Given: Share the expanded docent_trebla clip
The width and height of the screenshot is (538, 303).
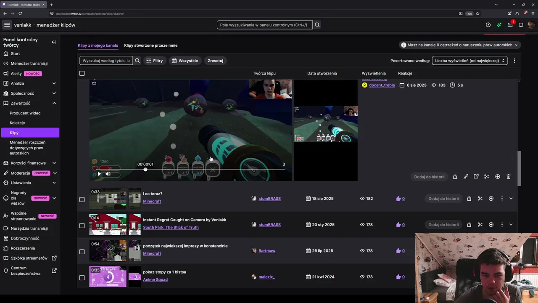Looking at the screenshot, I should pyautogui.click(x=455, y=177).
